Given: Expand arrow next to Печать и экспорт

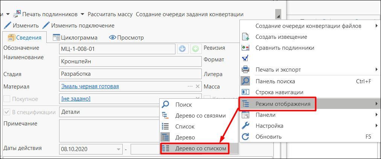Looking at the screenshot, I should (376, 70).
